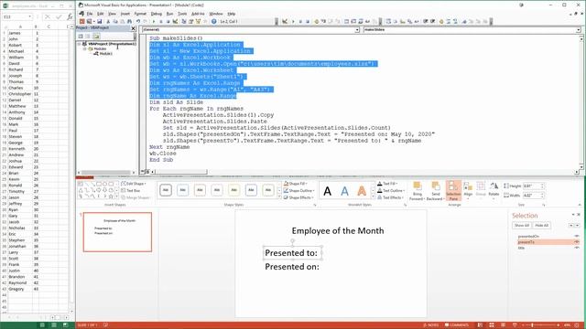
Task: Open the Insert menu in VBA editor
Action: 125,14
